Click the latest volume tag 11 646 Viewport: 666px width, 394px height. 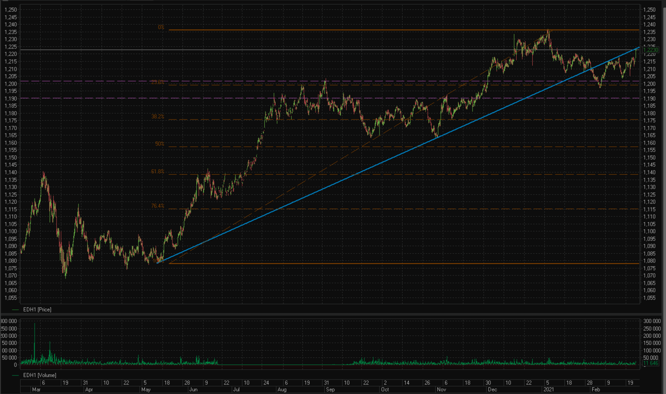pyautogui.click(x=651, y=364)
